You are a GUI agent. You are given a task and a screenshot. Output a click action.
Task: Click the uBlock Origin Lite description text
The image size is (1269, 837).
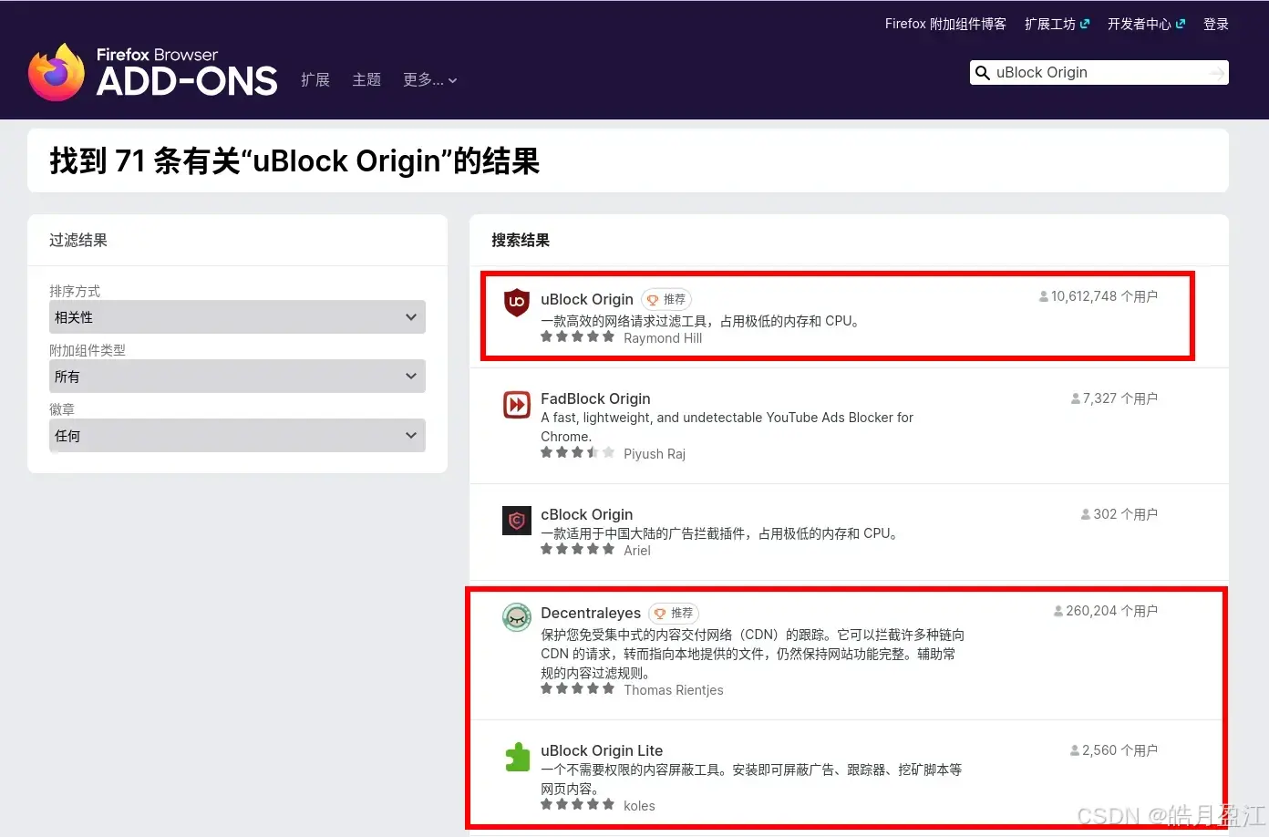[x=751, y=779]
